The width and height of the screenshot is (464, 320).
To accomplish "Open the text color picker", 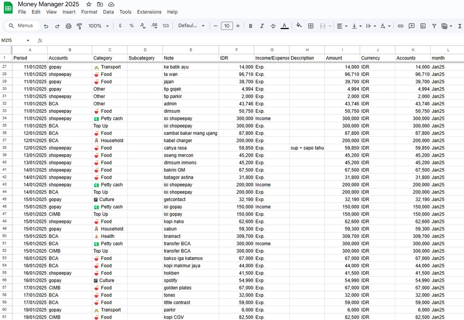I will tap(284, 26).
